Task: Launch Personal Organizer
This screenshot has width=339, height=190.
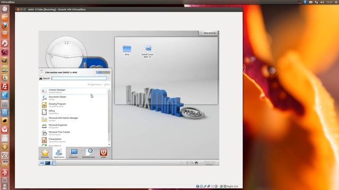Action: point(74,126)
